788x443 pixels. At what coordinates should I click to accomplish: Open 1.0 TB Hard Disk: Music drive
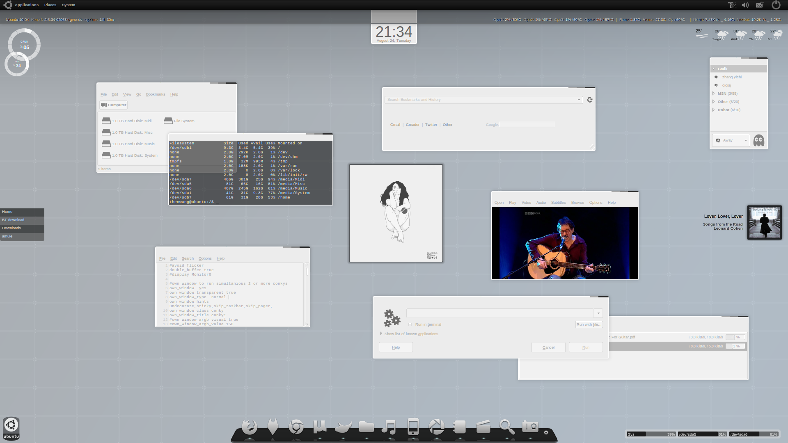click(x=128, y=144)
